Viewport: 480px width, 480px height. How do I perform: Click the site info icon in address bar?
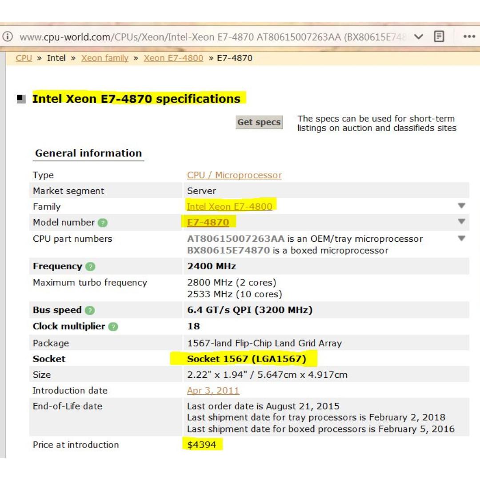[x=7, y=37]
